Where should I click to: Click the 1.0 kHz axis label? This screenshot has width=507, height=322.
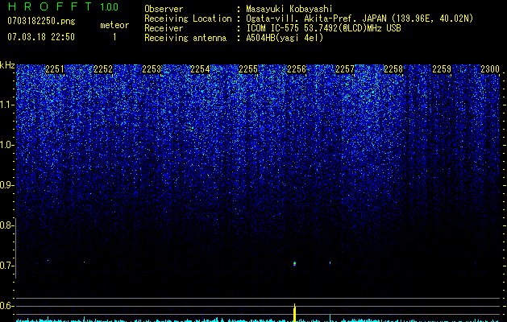(6, 145)
